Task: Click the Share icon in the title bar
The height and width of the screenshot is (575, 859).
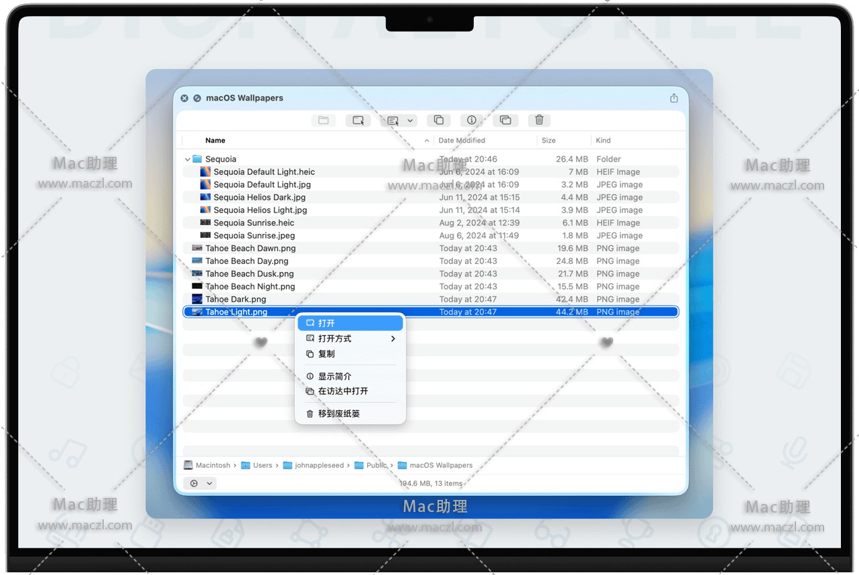Action: [x=674, y=98]
